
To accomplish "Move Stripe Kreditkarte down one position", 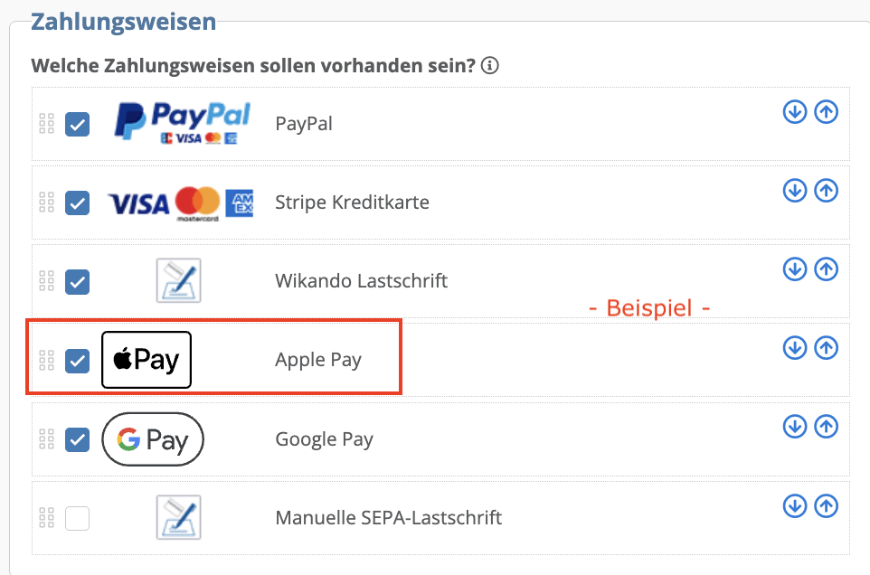I will [x=794, y=191].
